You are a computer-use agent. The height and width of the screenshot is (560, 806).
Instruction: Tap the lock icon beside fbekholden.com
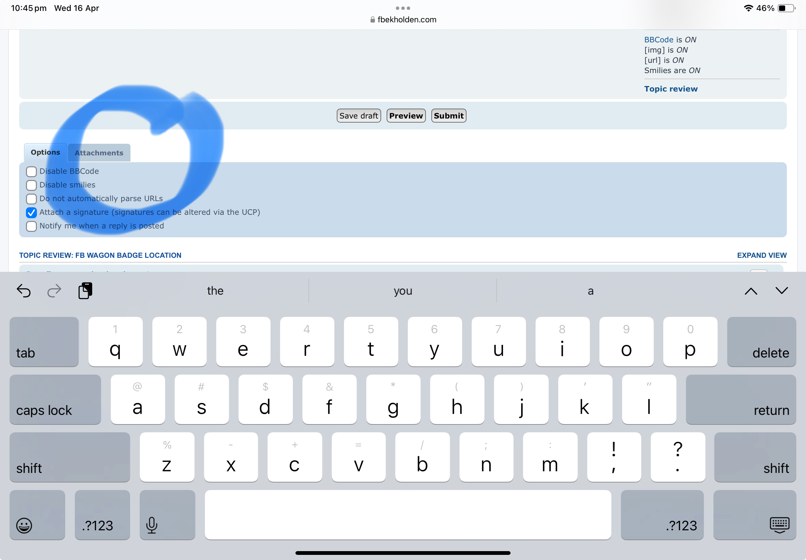[x=372, y=20]
